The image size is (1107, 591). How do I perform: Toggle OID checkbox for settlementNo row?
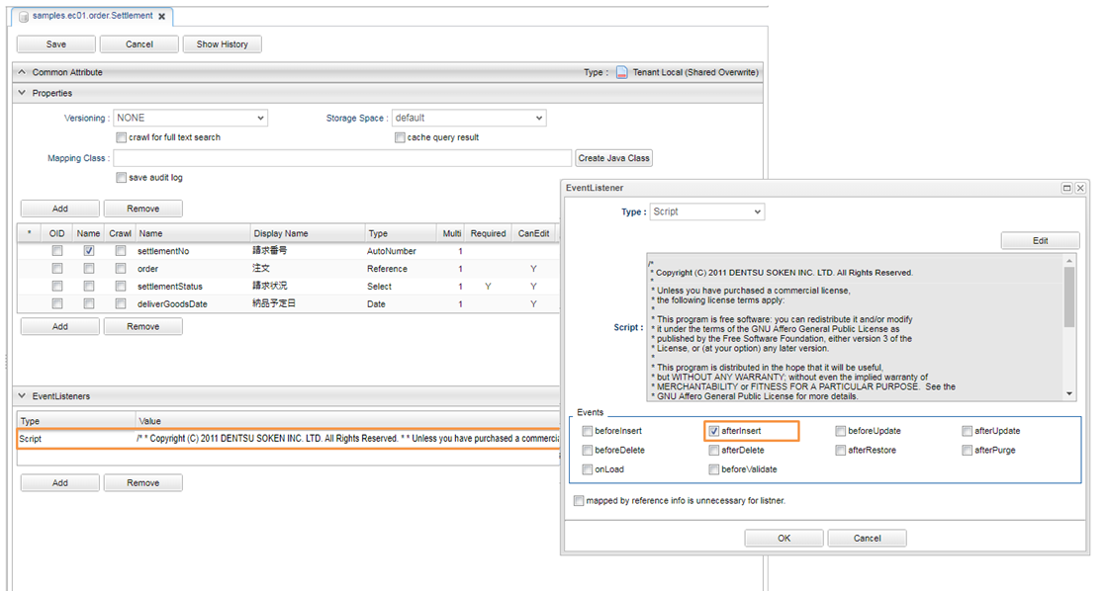point(57,250)
